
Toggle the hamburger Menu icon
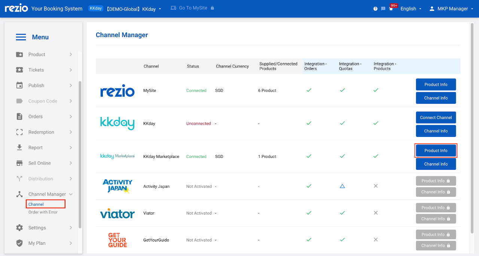click(x=21, y=37)
